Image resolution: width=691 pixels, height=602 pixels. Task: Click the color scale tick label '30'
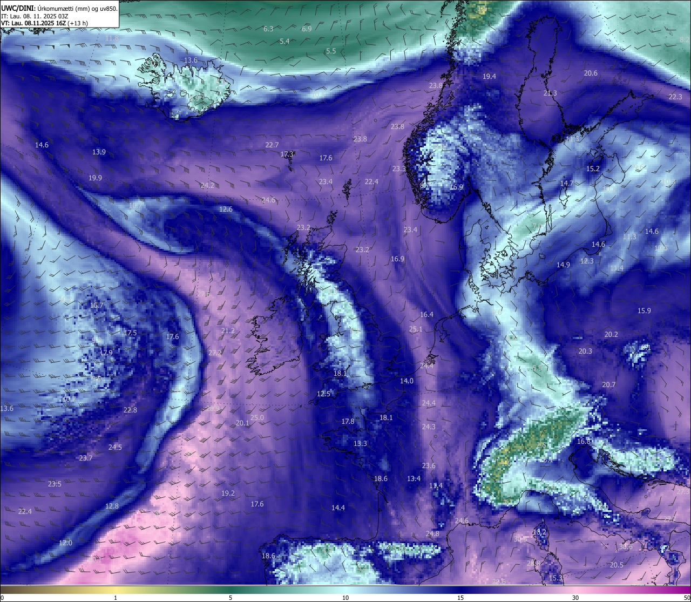[x=575, y=598]
